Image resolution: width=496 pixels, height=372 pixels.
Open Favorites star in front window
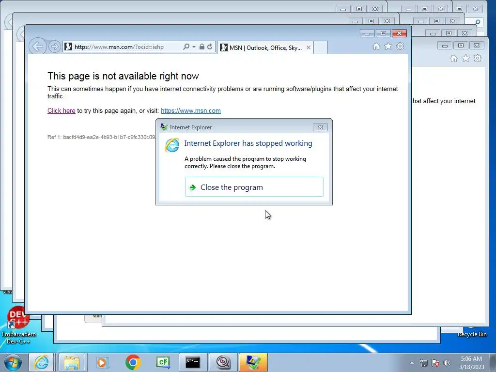(x=388, y=46)
